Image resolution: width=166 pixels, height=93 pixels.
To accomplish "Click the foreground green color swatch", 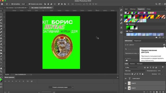I will click(1, 80).
